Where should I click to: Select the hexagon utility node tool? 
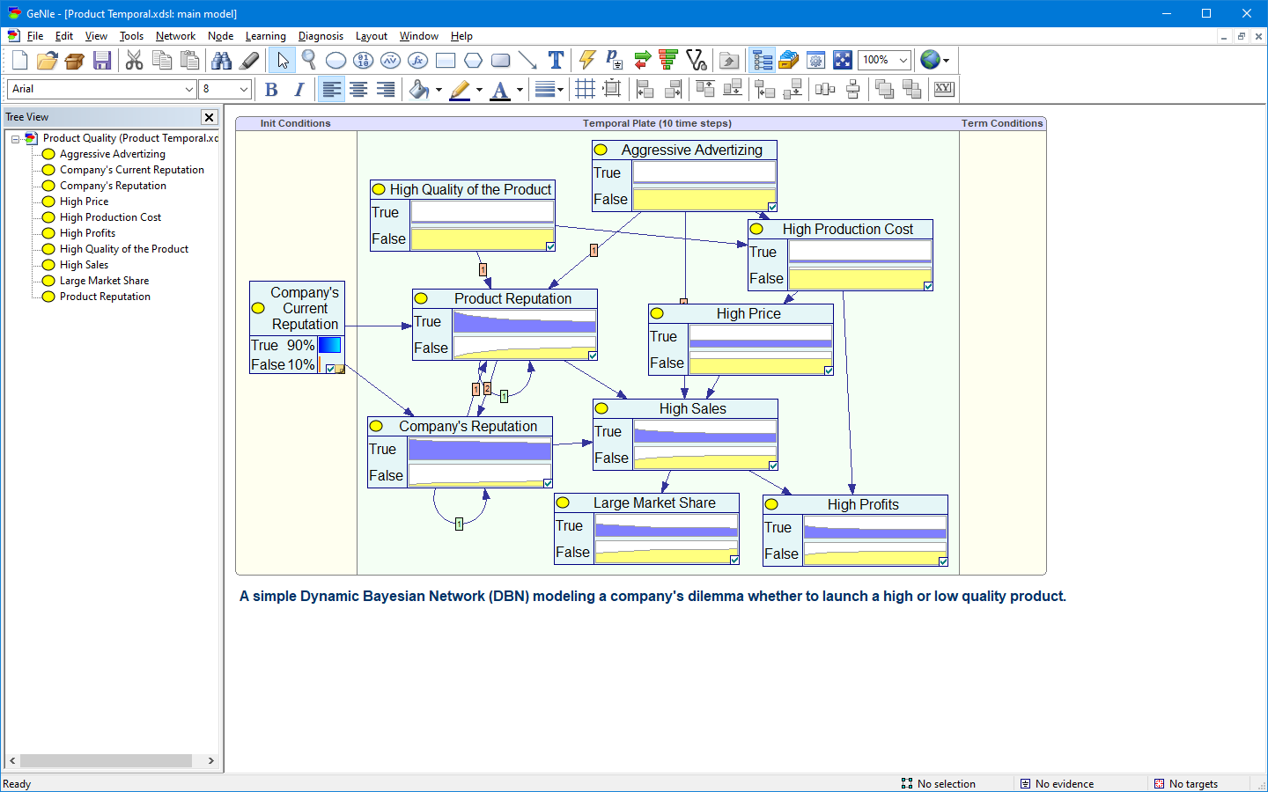pos(473,60)
